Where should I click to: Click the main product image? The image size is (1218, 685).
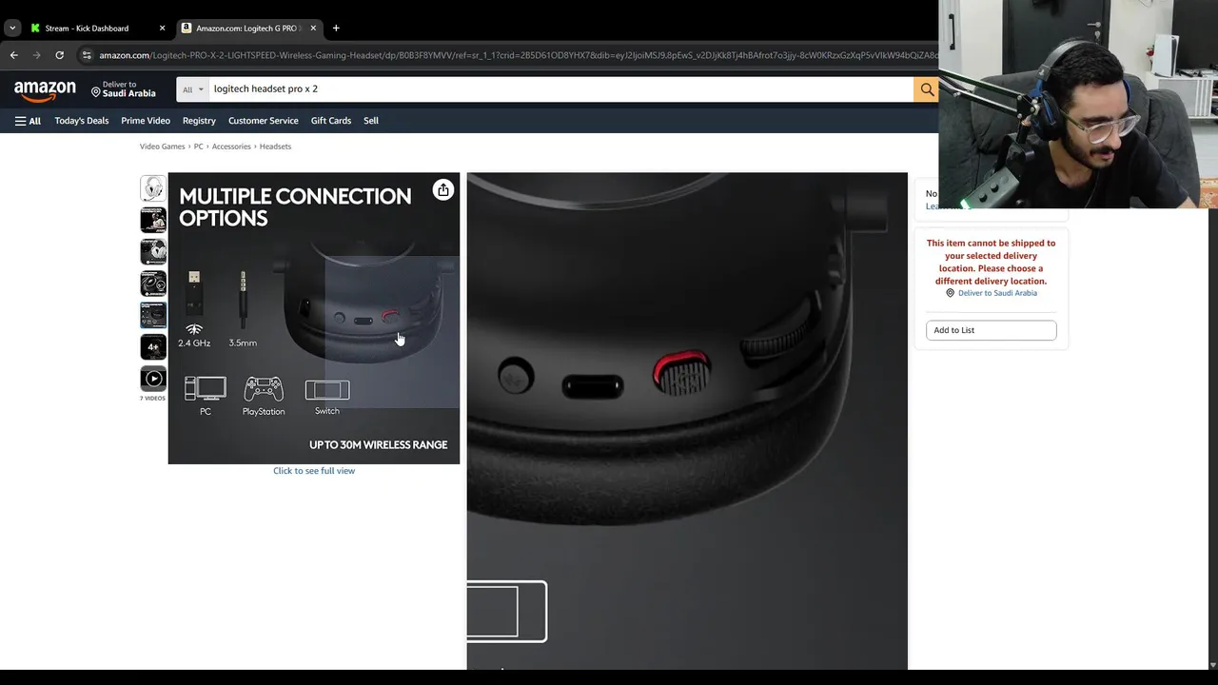[314, 319]
